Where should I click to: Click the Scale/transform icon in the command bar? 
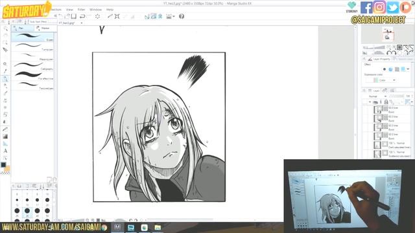[x=117, y=16]
